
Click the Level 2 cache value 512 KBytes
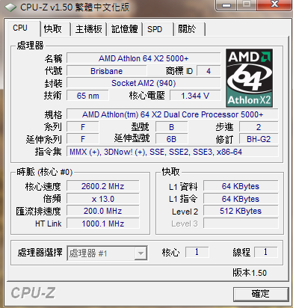click(241, 211)
